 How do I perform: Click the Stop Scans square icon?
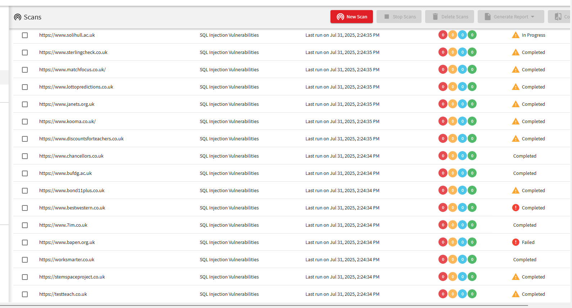(387, 17)
